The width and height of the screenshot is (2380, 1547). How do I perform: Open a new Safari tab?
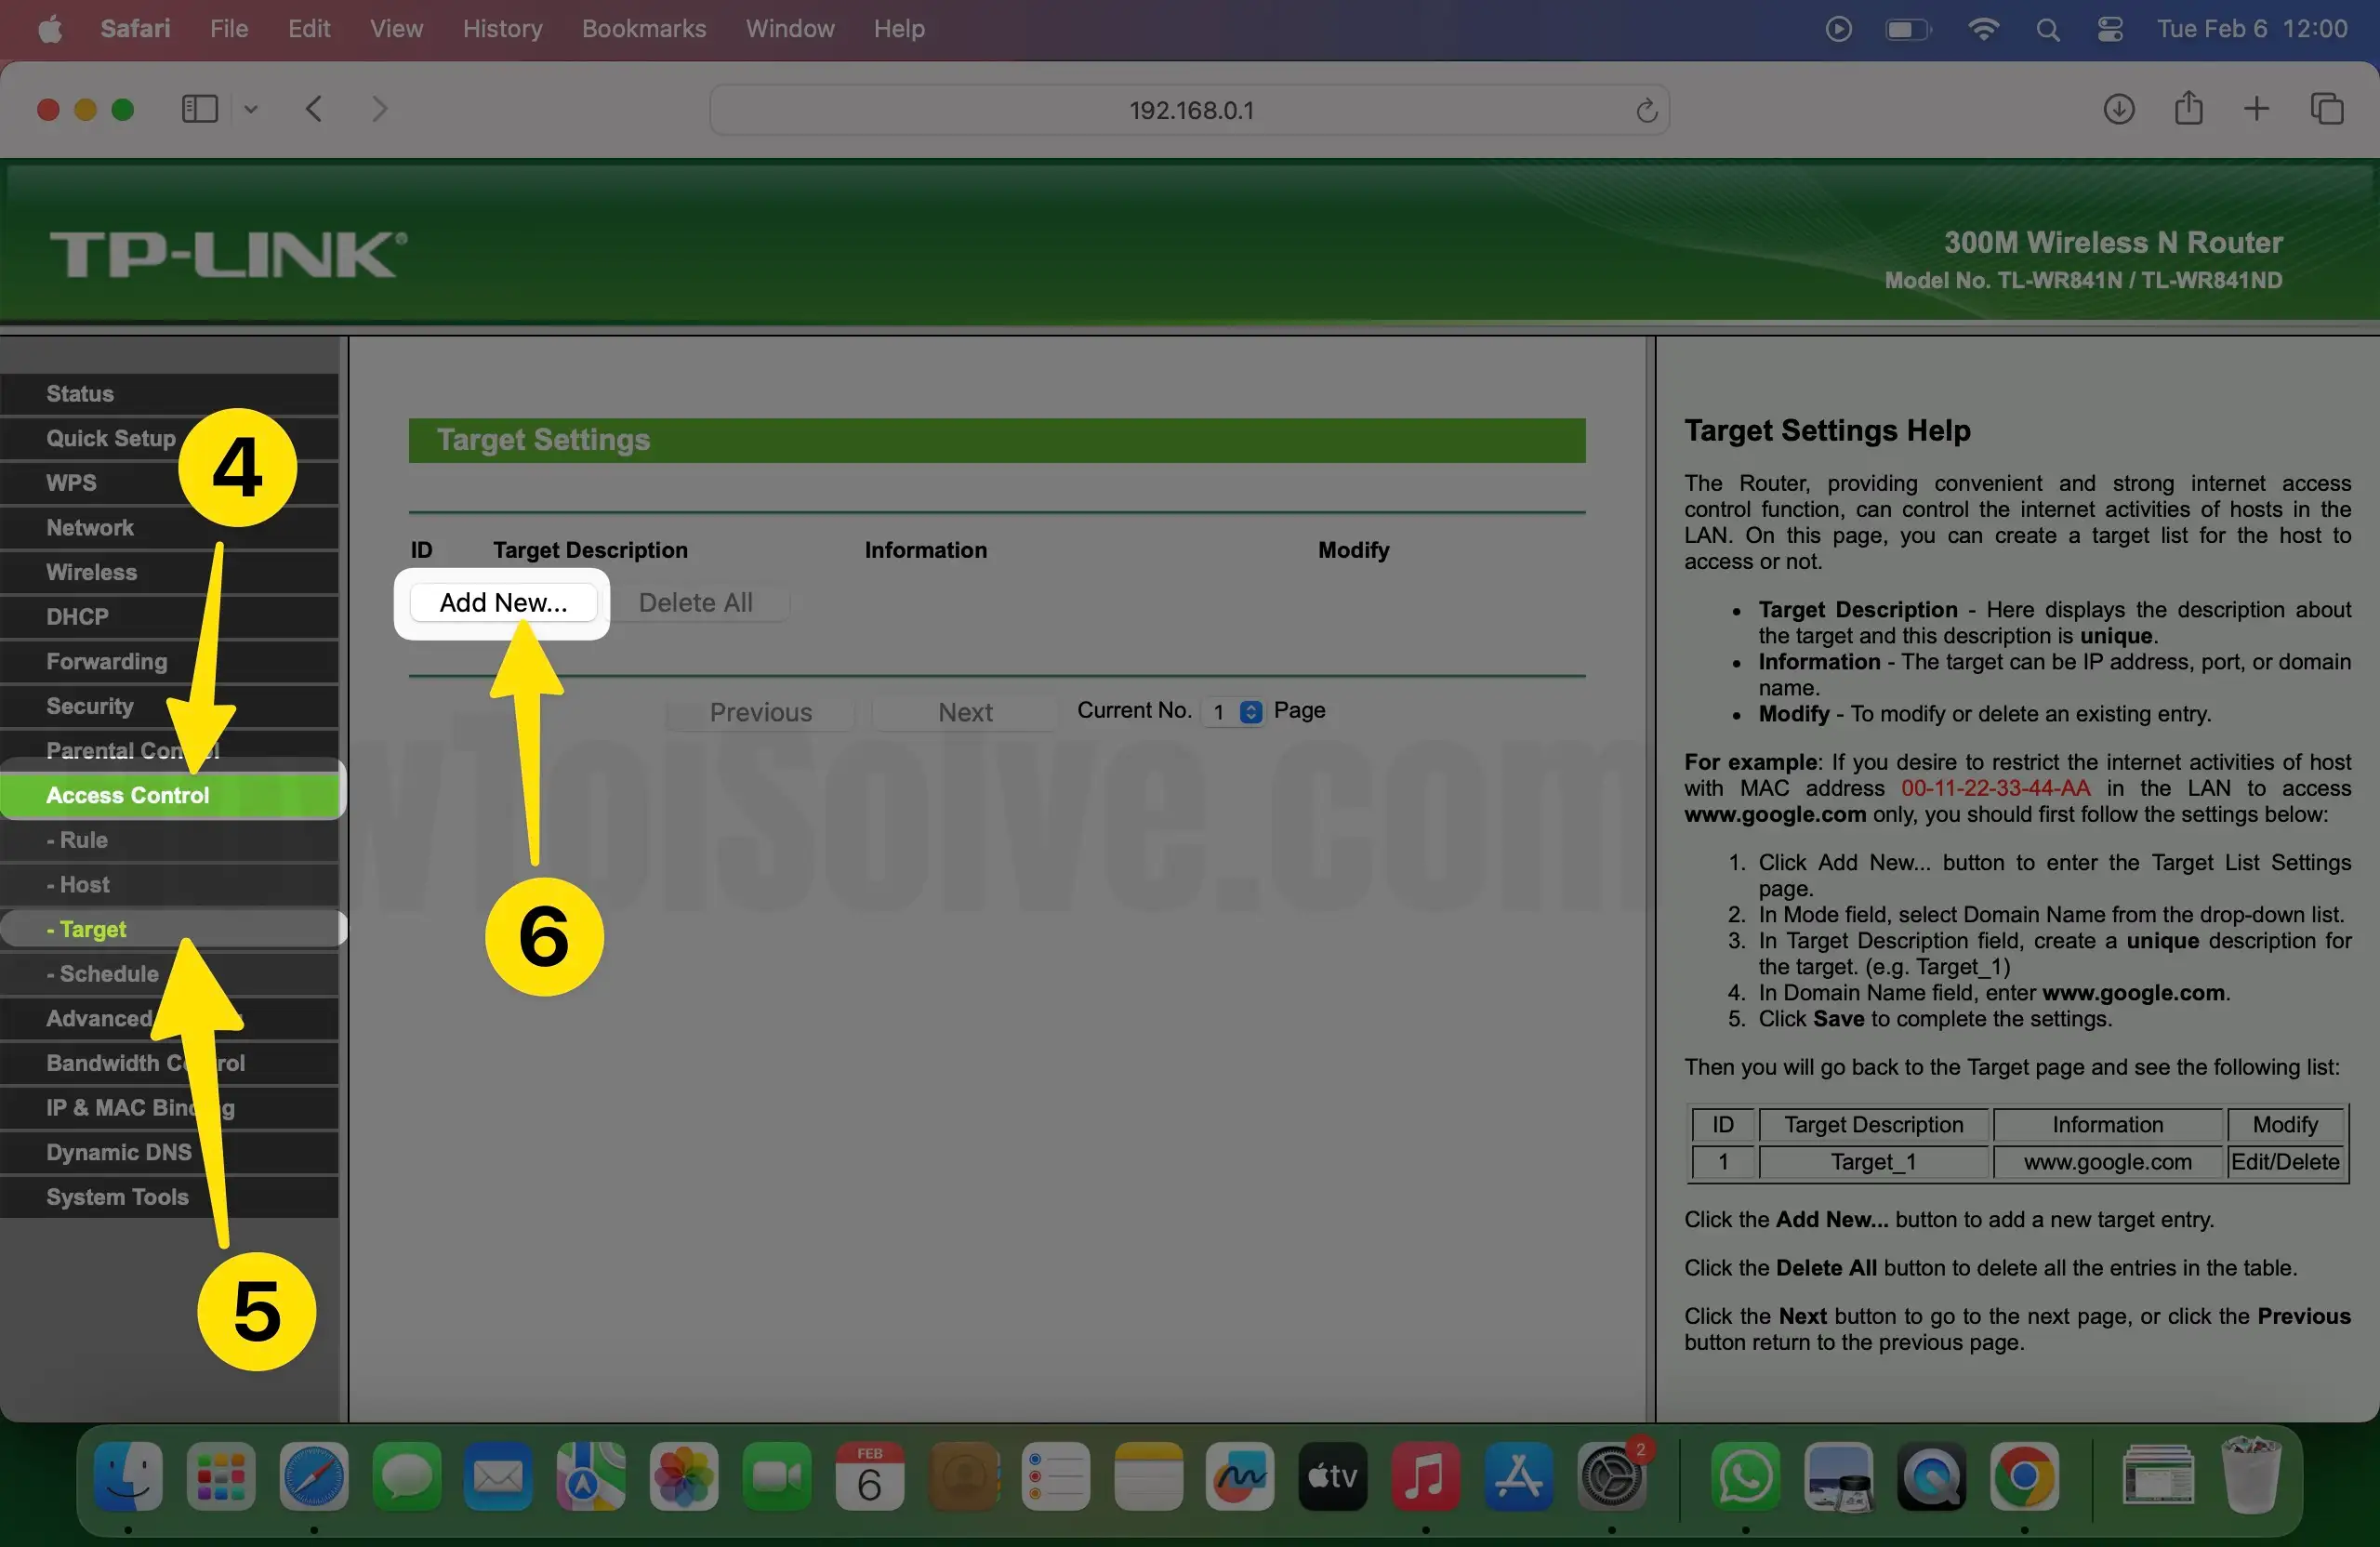[2257, 109]
